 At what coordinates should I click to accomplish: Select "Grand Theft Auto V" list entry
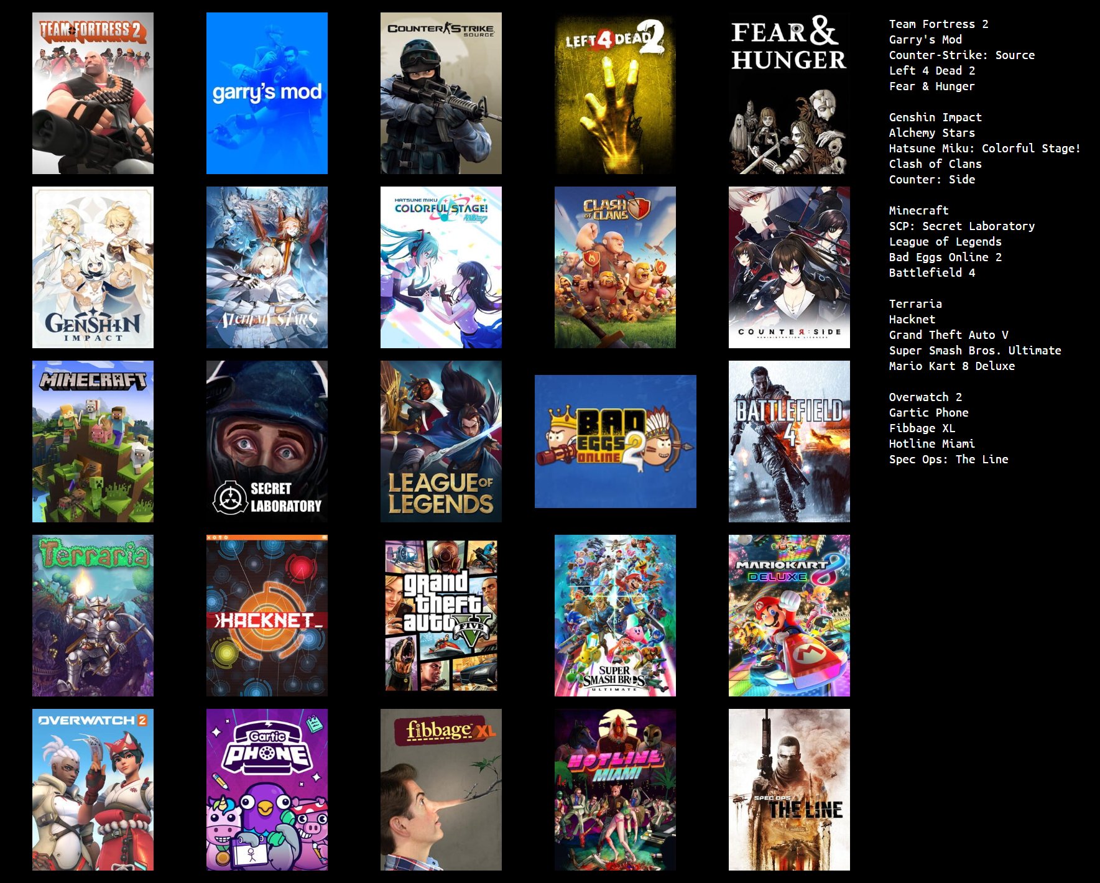[948, 335]
